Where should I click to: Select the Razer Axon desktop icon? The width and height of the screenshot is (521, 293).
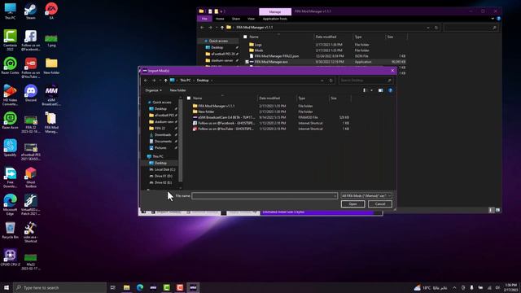[10, 120]
